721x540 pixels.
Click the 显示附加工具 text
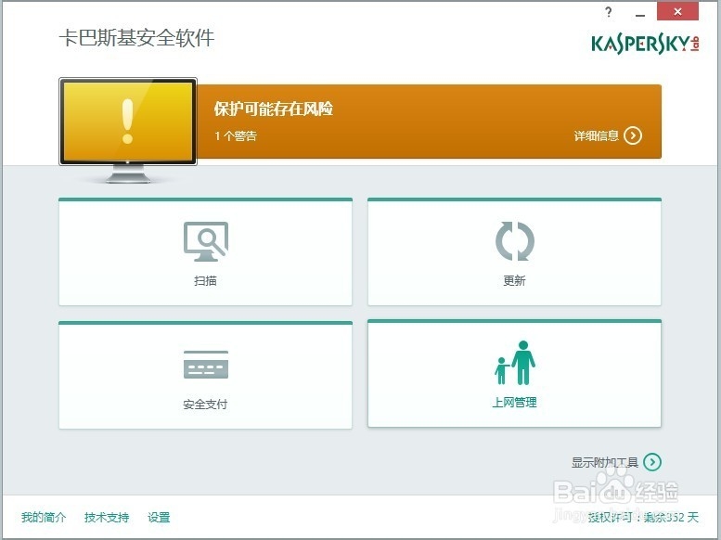pyautogui.click(x=605, y=462)
